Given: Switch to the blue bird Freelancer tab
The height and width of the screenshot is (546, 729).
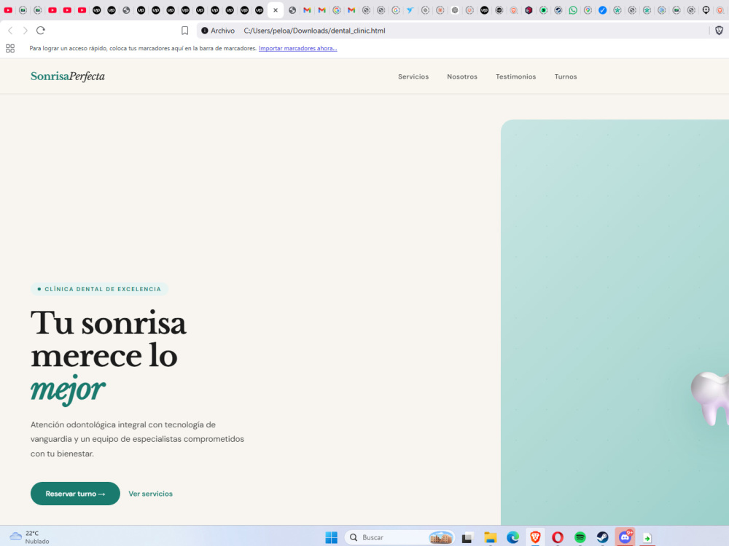Looking at the screenshot, I should coord(410,10).
